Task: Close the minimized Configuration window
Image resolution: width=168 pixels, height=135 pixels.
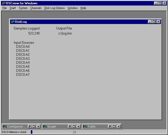Action: (x=38, y=126)
